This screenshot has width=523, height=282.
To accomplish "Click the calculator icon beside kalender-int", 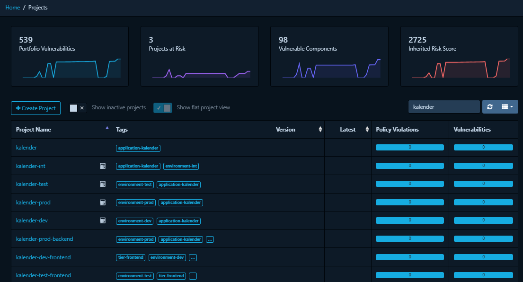I will point(103,166).
